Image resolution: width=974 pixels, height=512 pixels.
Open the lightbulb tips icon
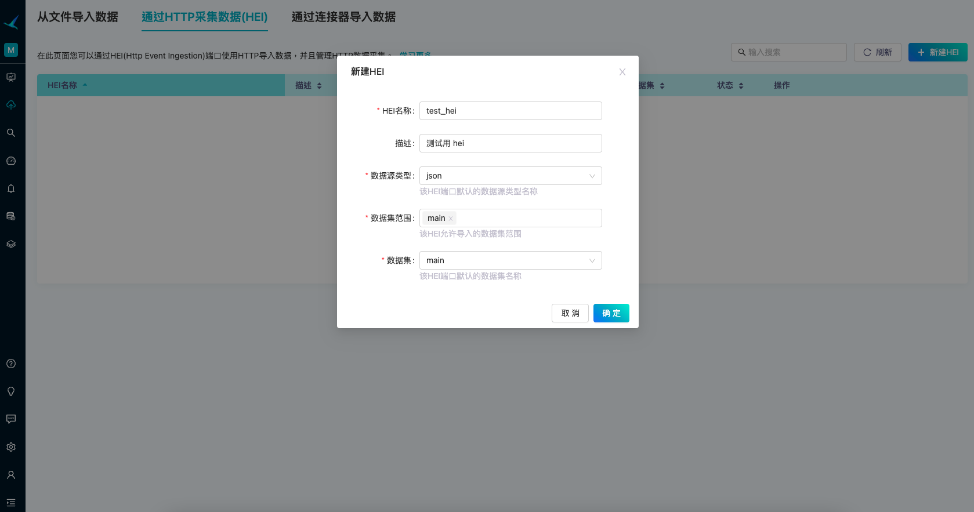pos(11,391)
